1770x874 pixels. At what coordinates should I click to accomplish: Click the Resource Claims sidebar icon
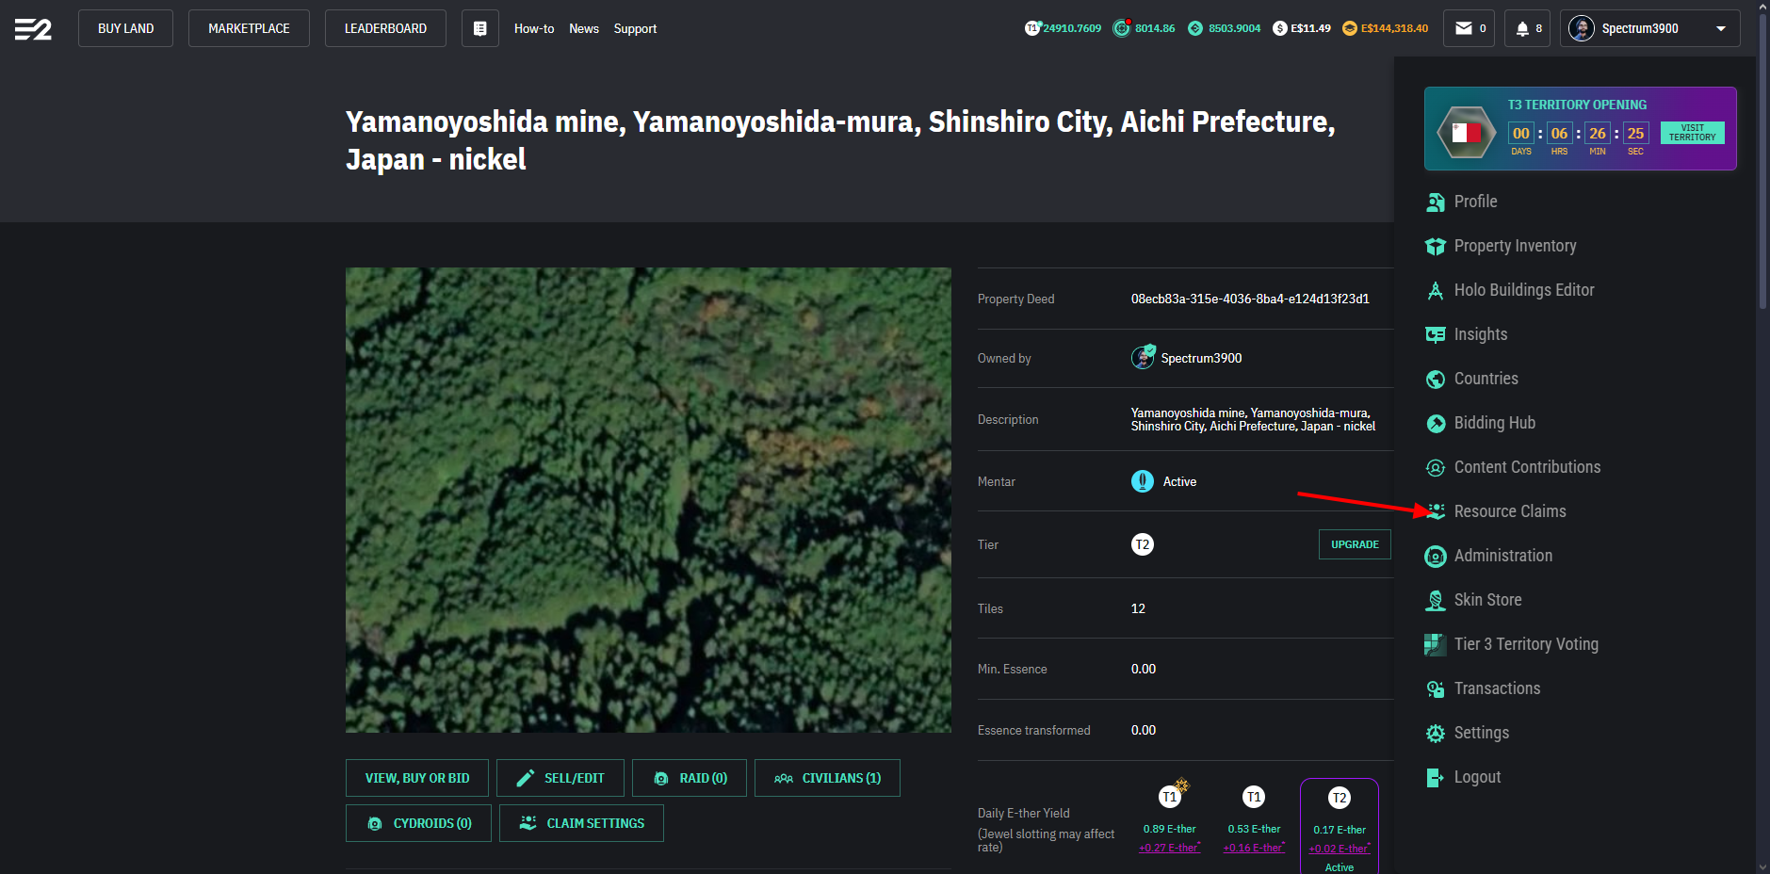[1436, 511]
